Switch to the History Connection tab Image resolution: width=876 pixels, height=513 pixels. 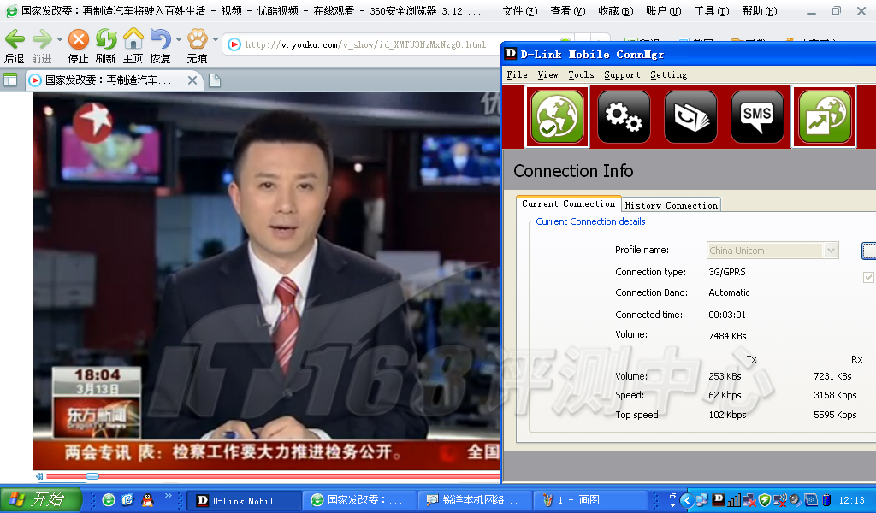click(x=671, y=205)
